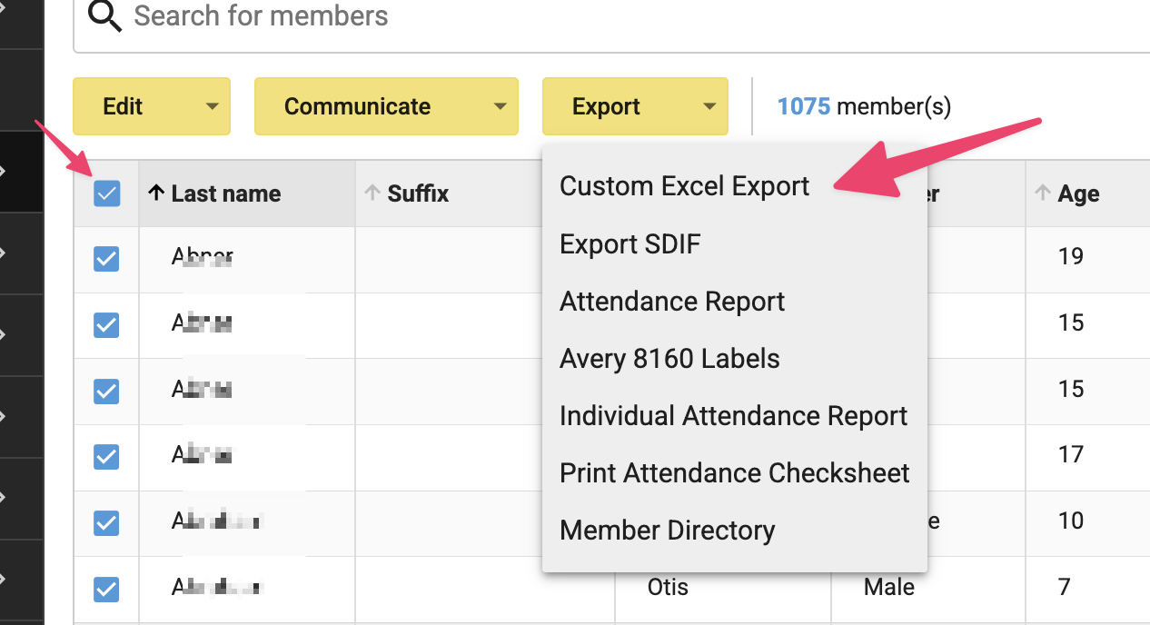This screenshot has width=1150, height=625.
Task: Uncheck the first member row checkbox
Action: [x=106, y=259]
